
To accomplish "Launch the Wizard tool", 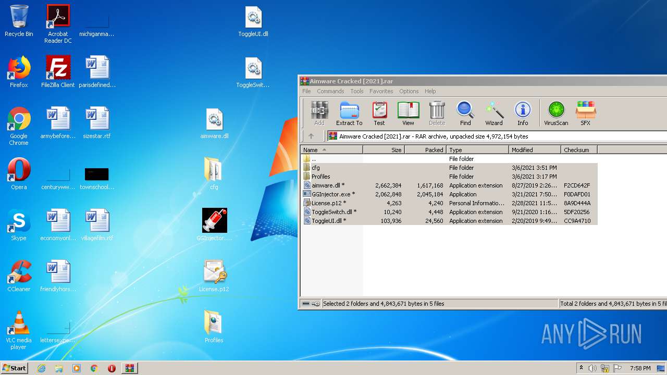I will (494, 114).
